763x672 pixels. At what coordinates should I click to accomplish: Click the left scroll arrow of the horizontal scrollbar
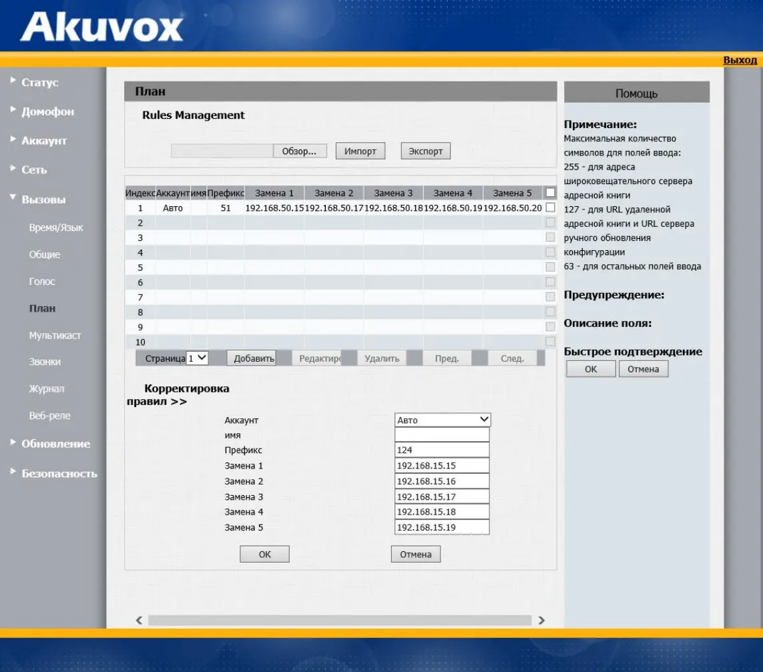click(x=139, y=620)
